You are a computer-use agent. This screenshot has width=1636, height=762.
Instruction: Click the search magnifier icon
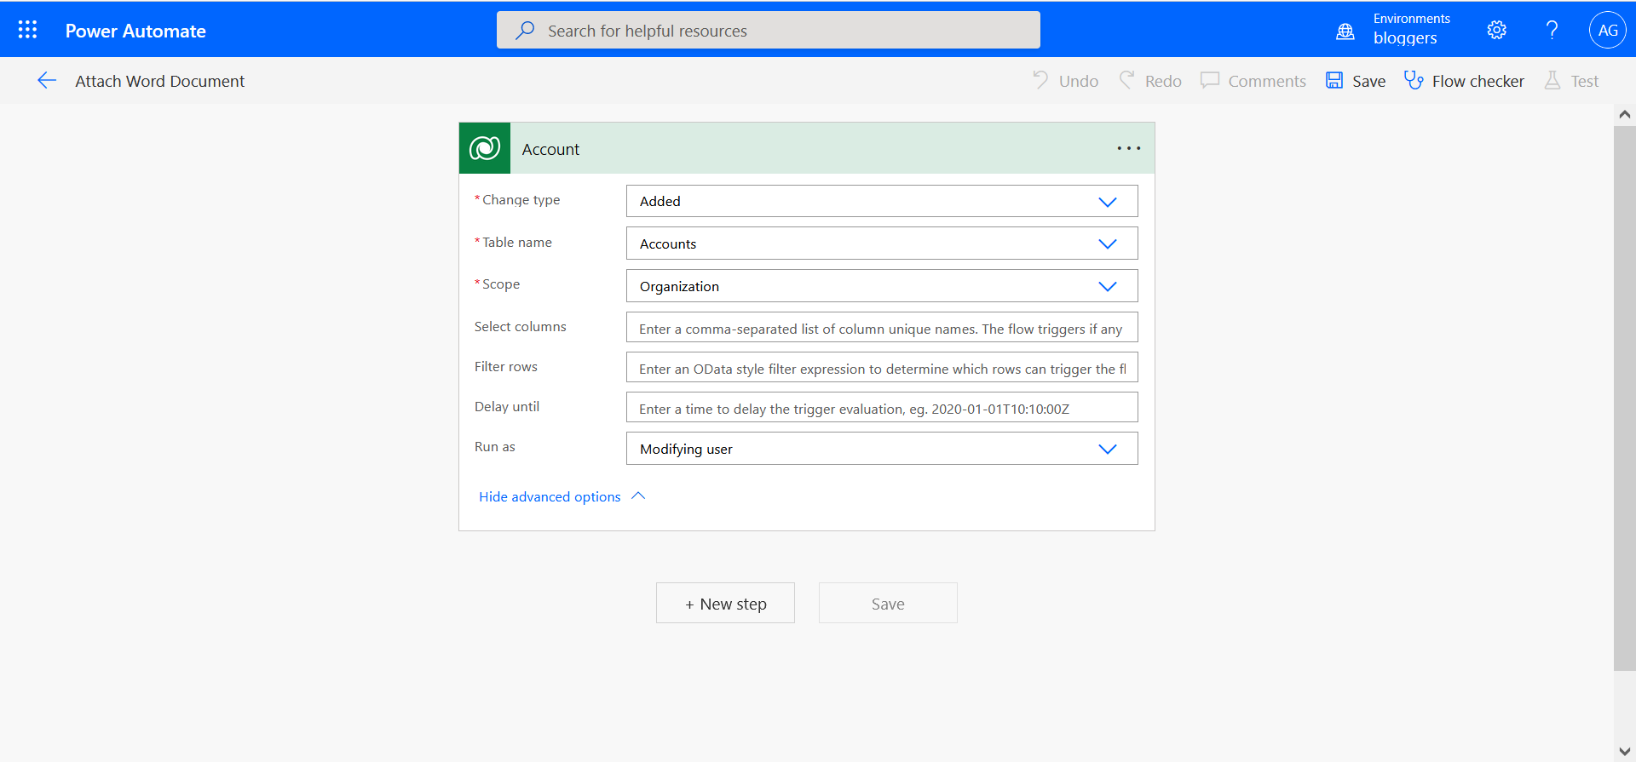(x=525, y=31)
